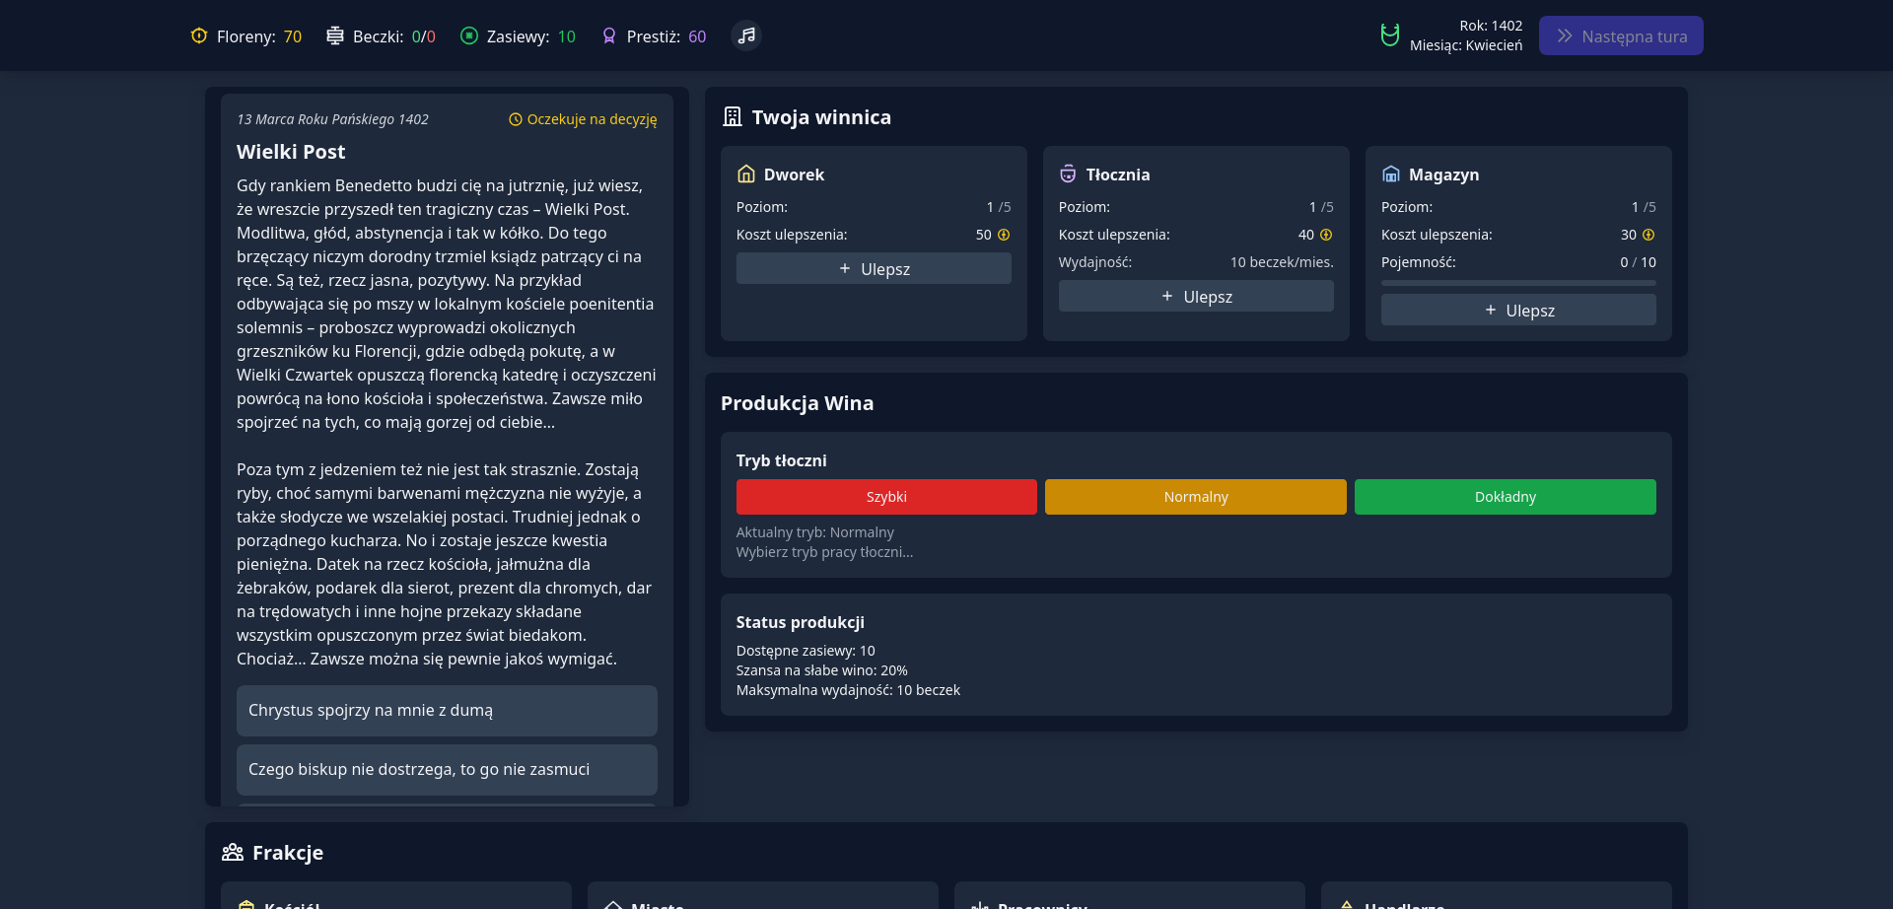Click the Magazyn capacity value '0 / 10'
Viewport: 1893px width, 909px height.
(1638, 262)
